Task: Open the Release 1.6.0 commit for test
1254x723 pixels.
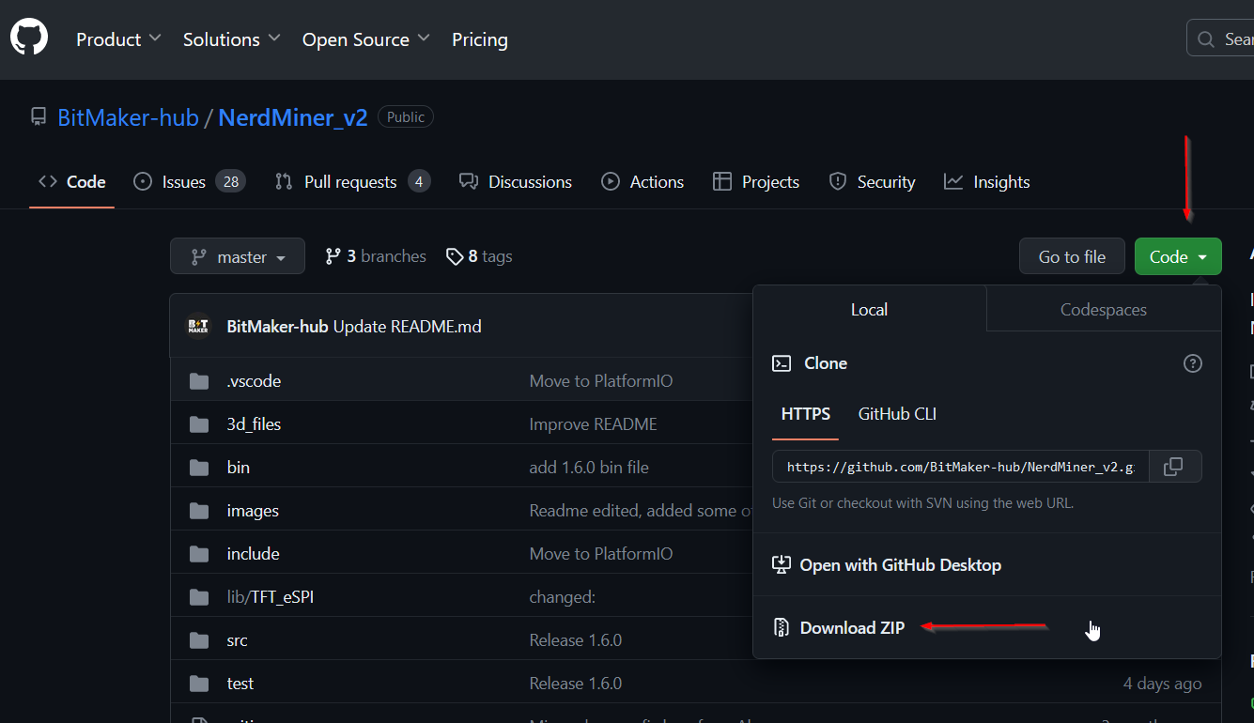Action: [576, 684]
